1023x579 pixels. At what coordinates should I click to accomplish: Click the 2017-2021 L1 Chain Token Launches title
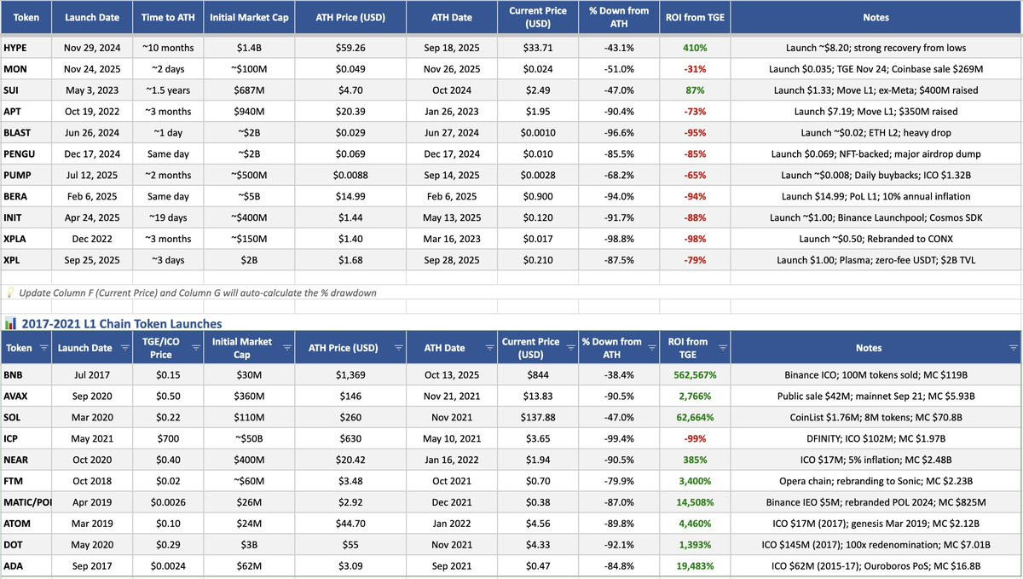click(120, 323)
